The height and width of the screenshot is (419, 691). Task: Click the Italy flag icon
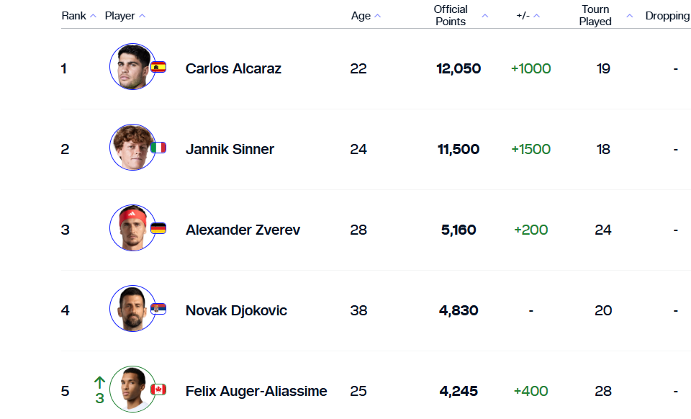(158, 148)
